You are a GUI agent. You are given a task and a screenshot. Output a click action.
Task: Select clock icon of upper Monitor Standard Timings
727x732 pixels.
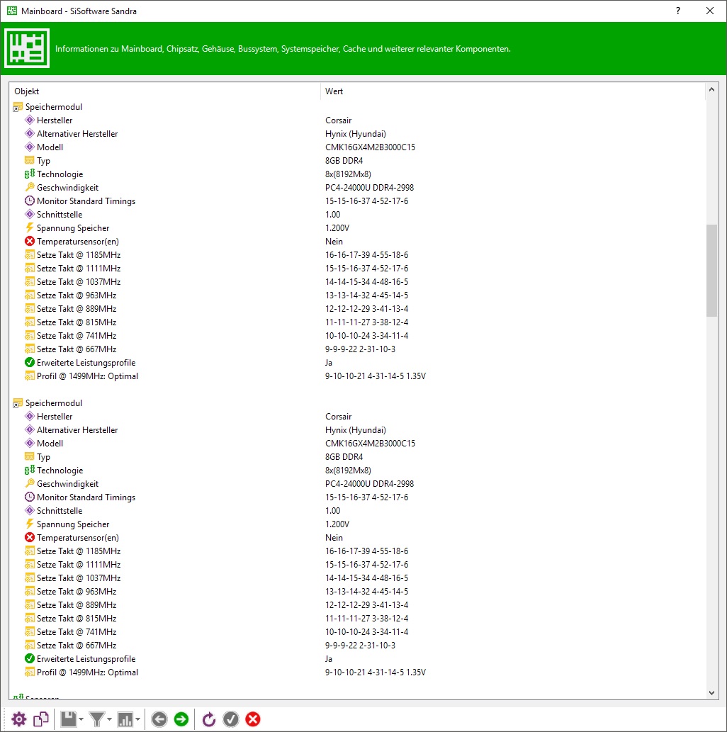(x=30, y=201)
